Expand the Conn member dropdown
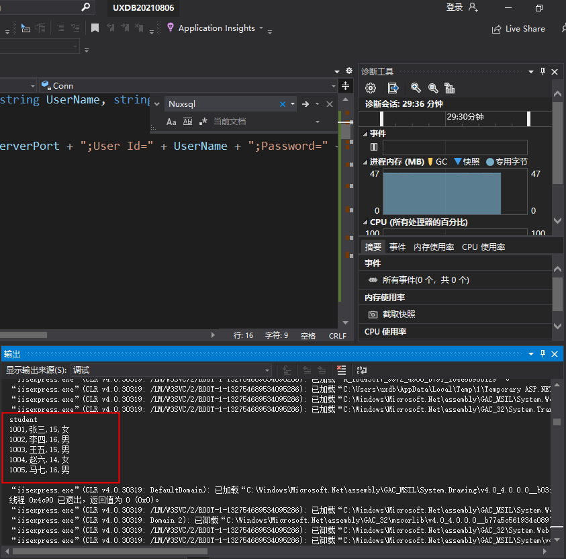The width and height of the screenshot is (566, 559). click(x=334, y=86)
